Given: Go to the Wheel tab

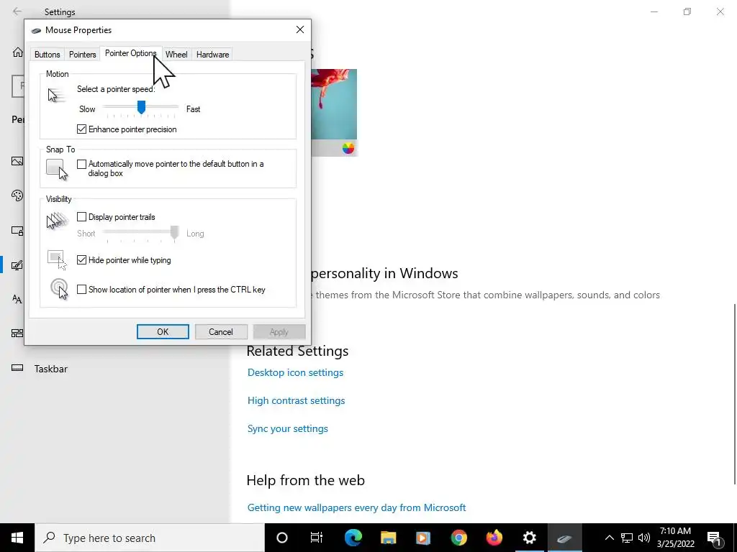Looking at the screenshot, I should pyautogui.click(x=176, y=55).
